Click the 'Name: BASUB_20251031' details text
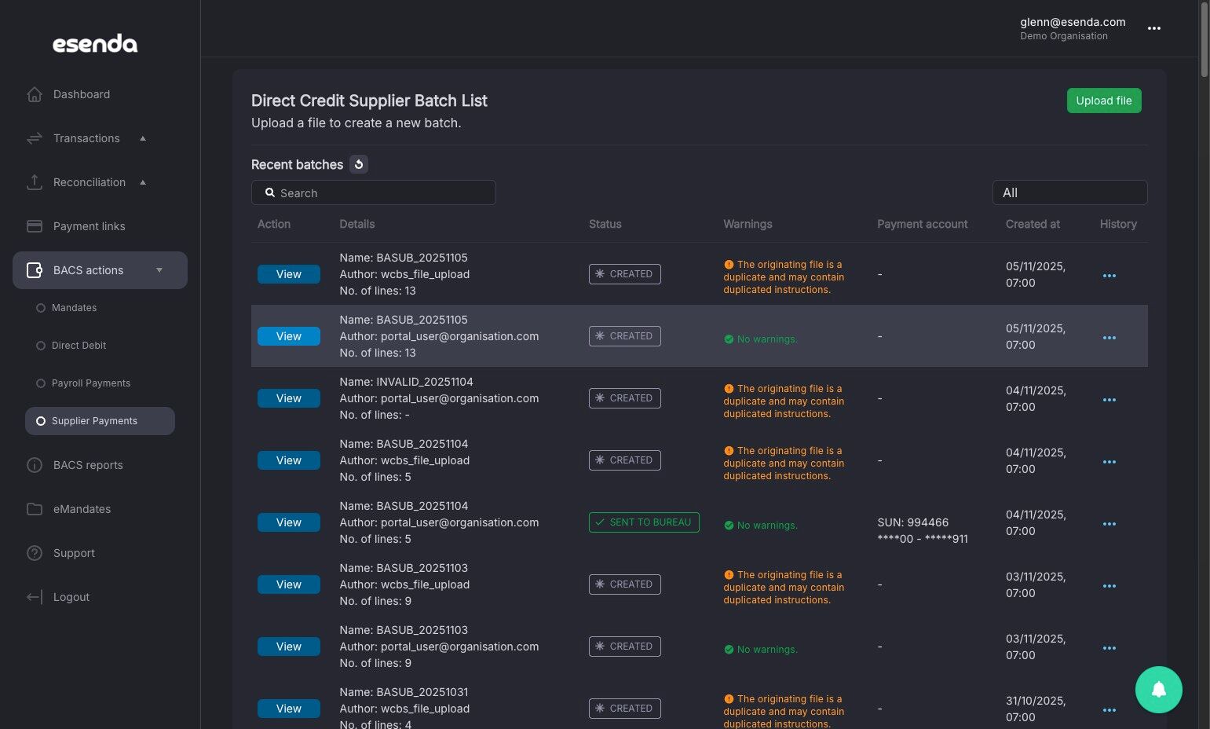Image resolution: width=1210 pixels, height=729 pixels. 404,692
